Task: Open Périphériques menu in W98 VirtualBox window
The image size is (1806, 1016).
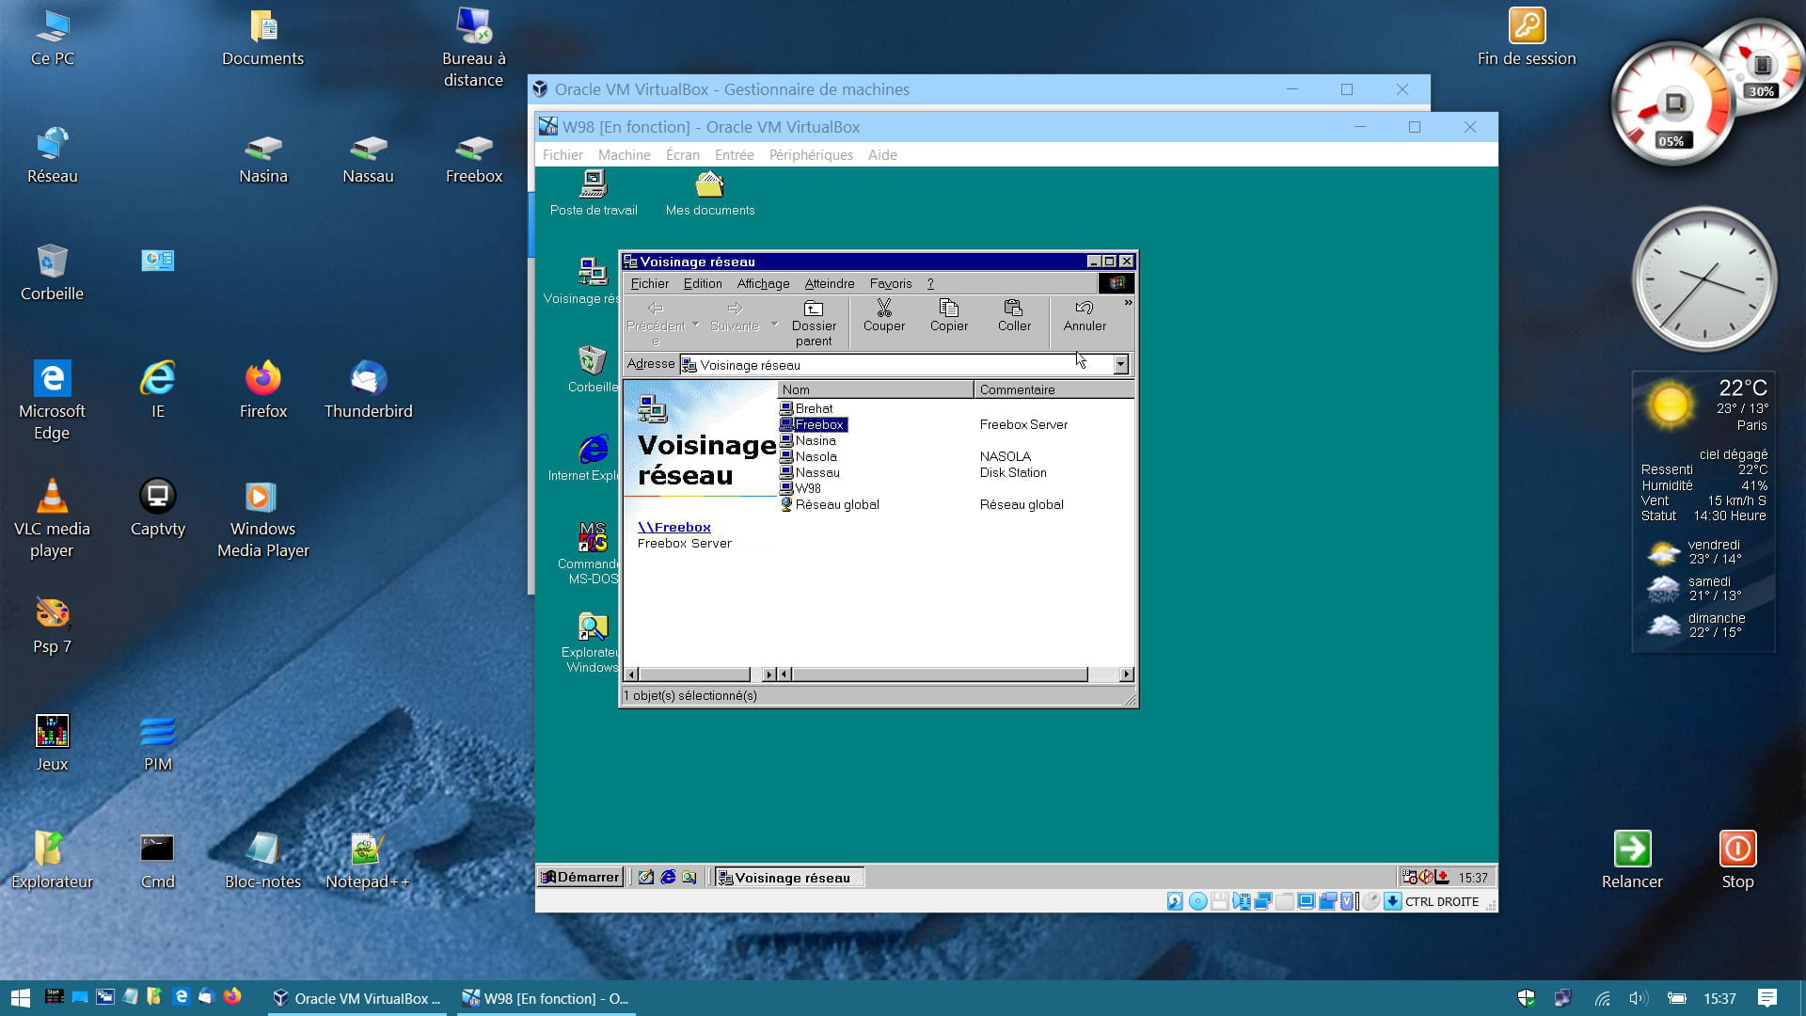Action: pos(811,155)
